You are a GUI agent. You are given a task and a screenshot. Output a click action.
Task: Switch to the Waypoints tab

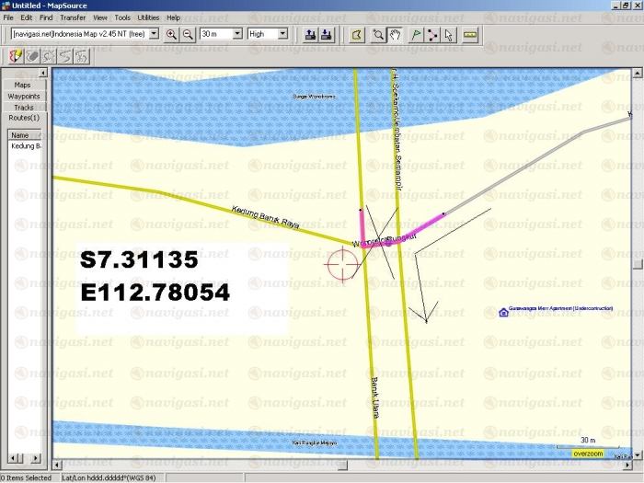tap(23, 96)
